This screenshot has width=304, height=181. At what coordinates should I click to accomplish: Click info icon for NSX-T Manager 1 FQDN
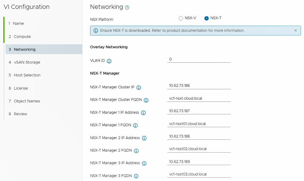[x=135, y=125]
